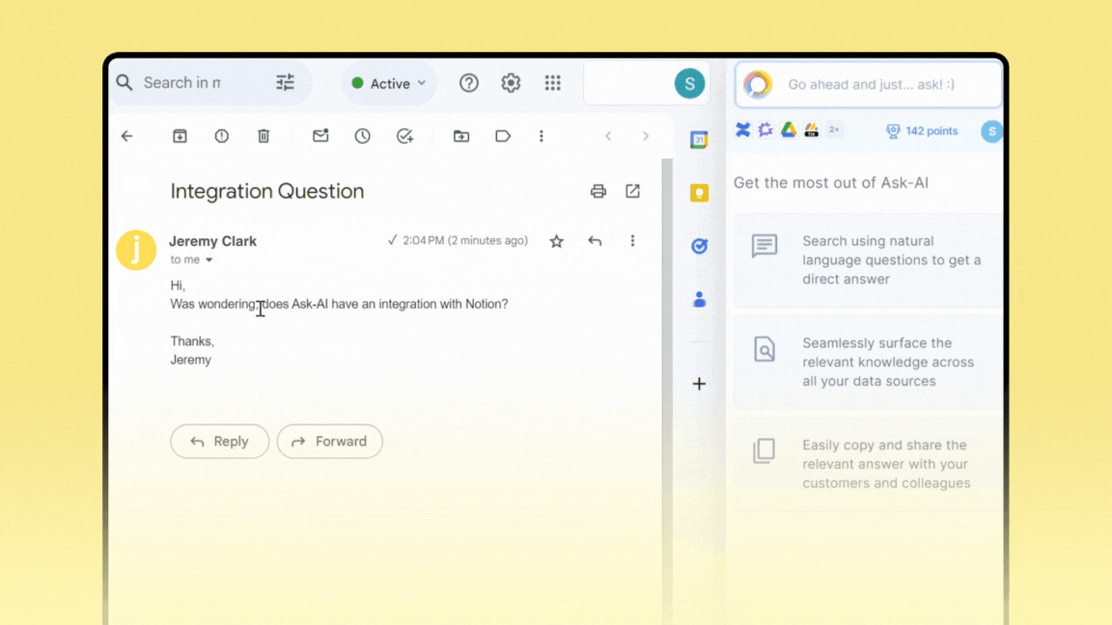The width and height of the screenshot is (1112, 625).
Task: Delete this email using trash icon
Action: tap(264, 136)
